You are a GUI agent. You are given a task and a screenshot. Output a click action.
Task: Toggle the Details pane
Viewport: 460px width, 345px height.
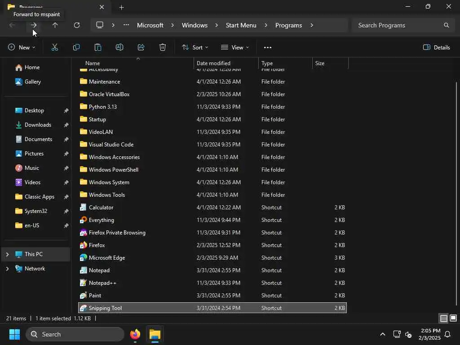[437, 47]
